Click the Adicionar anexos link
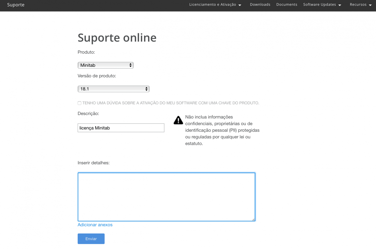This screenshot has height=249, width=376. (x=95, y=225)
